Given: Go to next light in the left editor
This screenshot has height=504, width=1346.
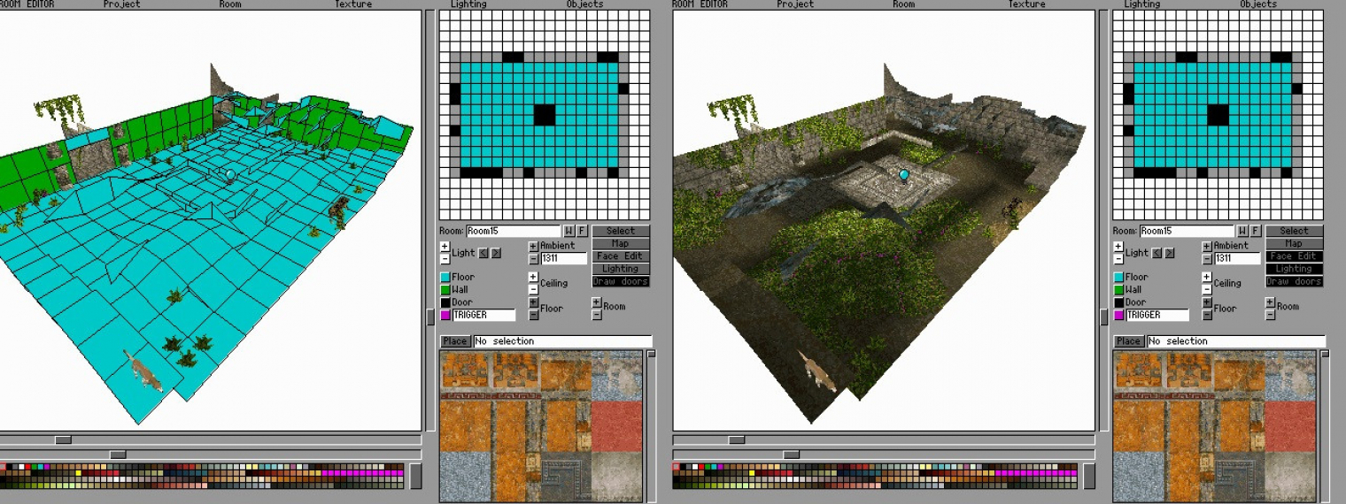Looking at the screenshot, I should (x=496, y=253).
